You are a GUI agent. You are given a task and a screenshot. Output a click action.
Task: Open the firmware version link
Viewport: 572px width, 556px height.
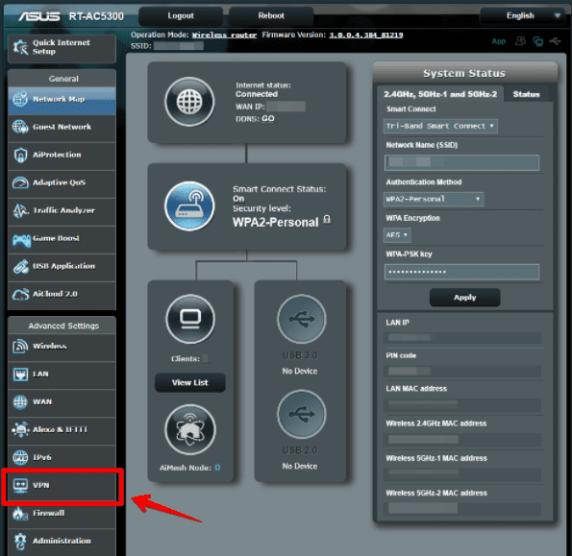tap(366, 35)
